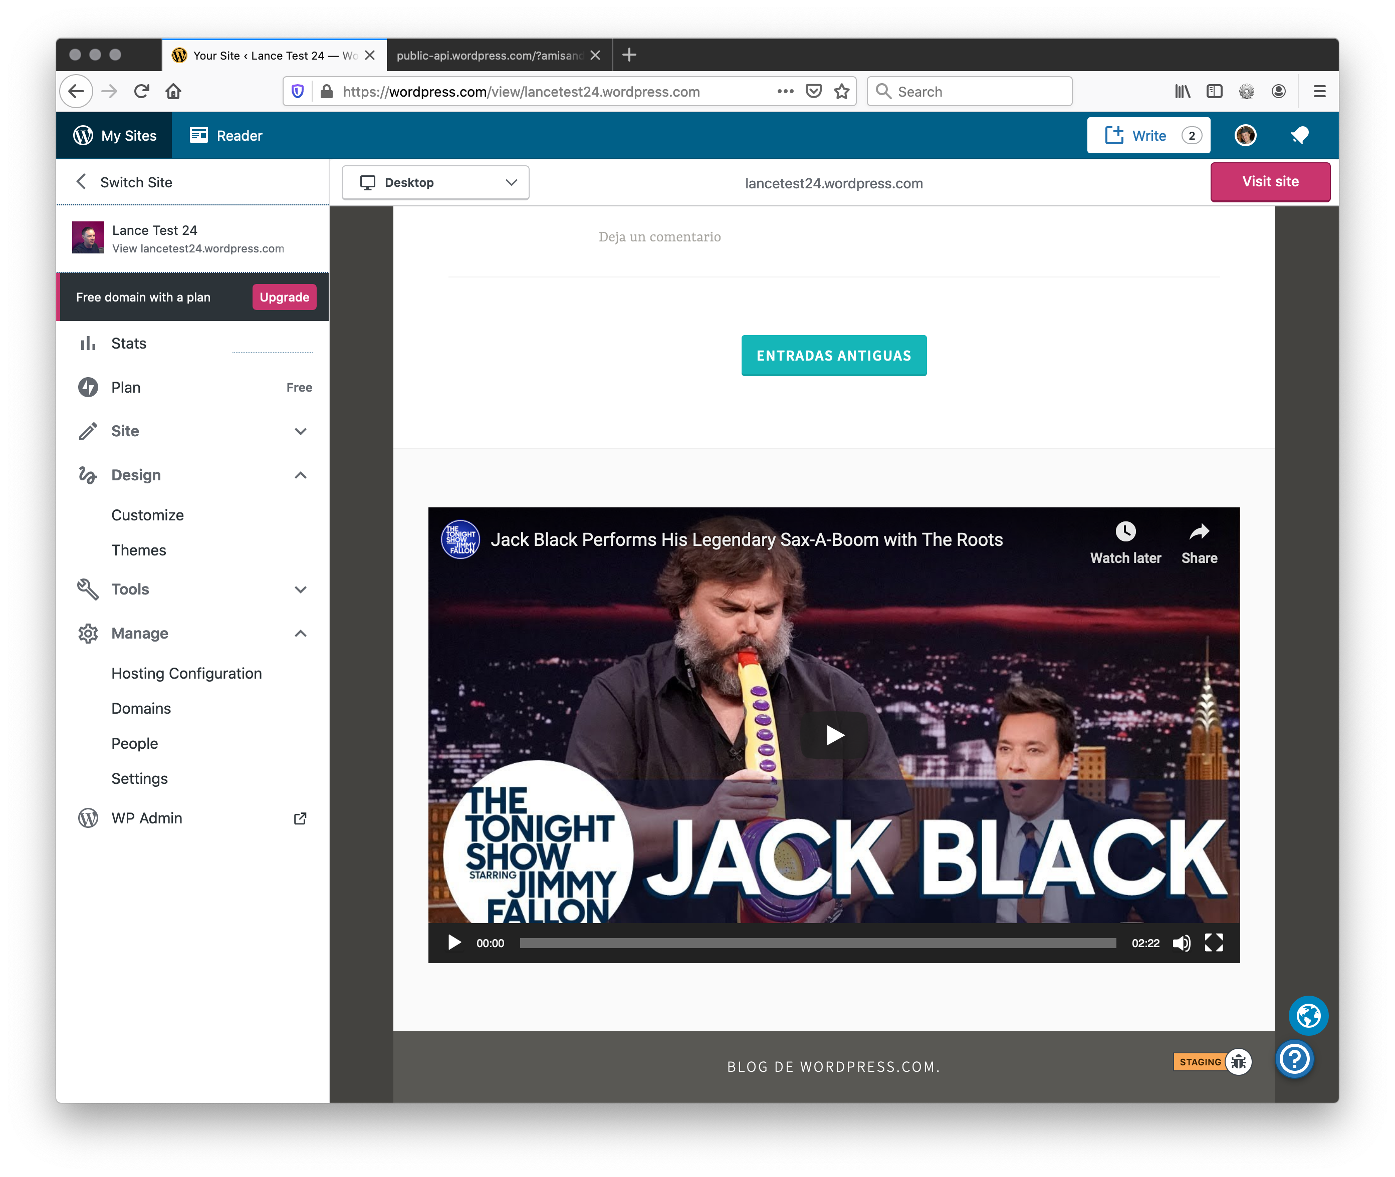Click ENTRADAS ANTIGUAS button
The width and height of the screenshot is (1395, 1177).
click(834, 356)
